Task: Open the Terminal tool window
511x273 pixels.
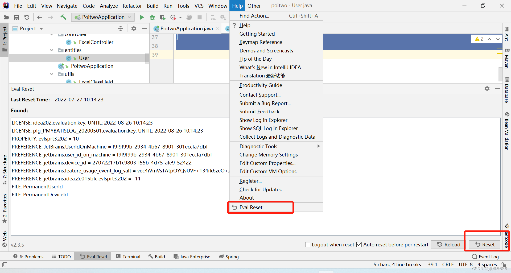Action: (x=128, y=257)
